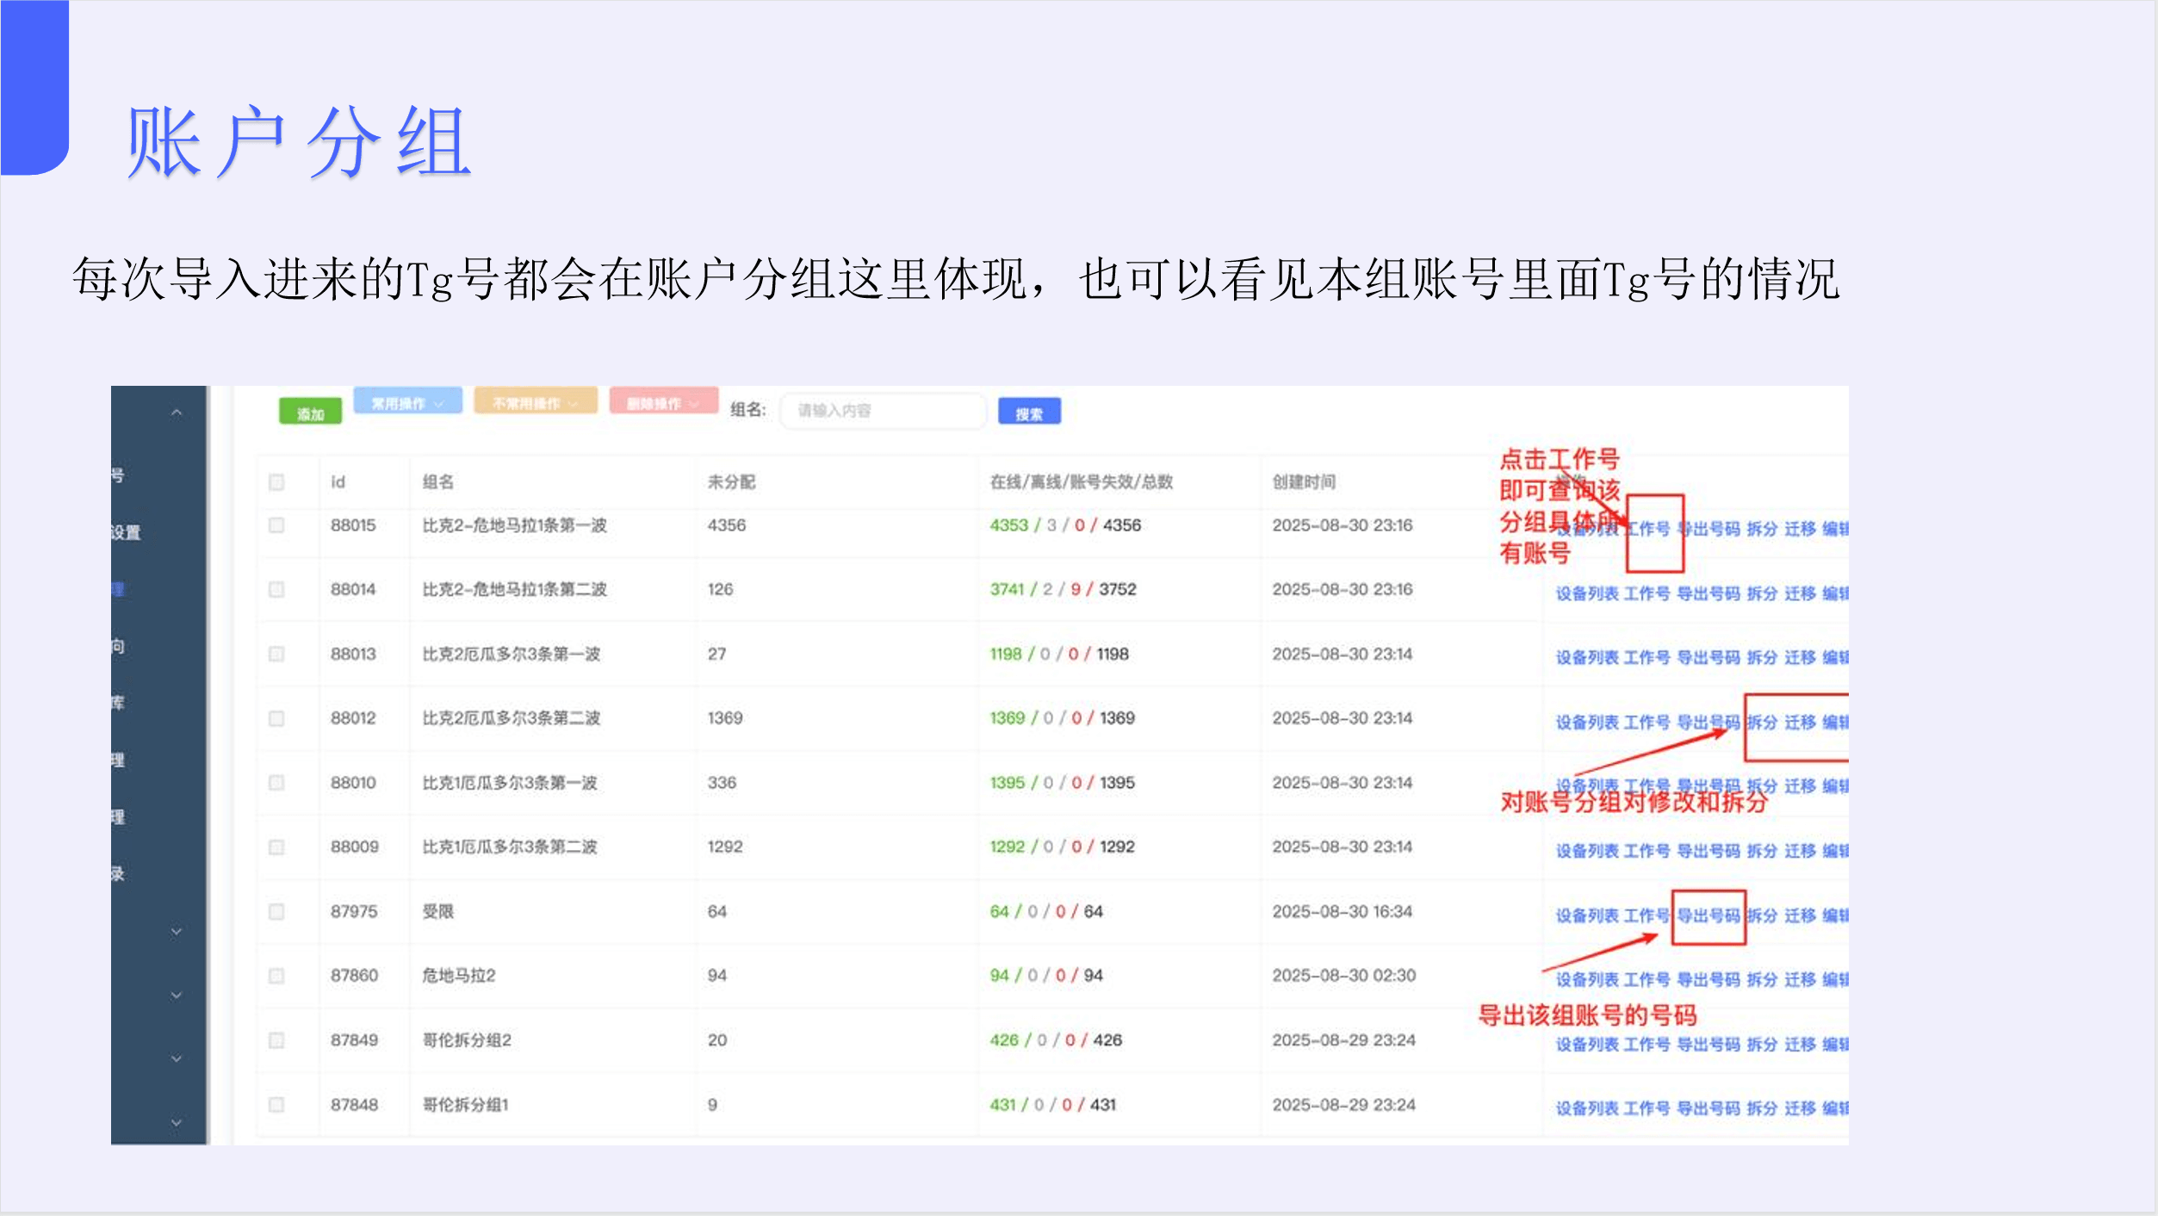Collapse the top sidebar section via its chevron

[x=177, y=412]
